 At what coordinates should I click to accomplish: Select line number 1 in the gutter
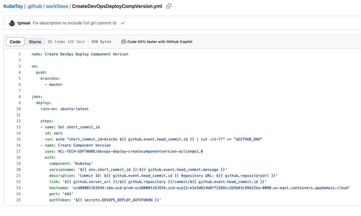[19, 54]
